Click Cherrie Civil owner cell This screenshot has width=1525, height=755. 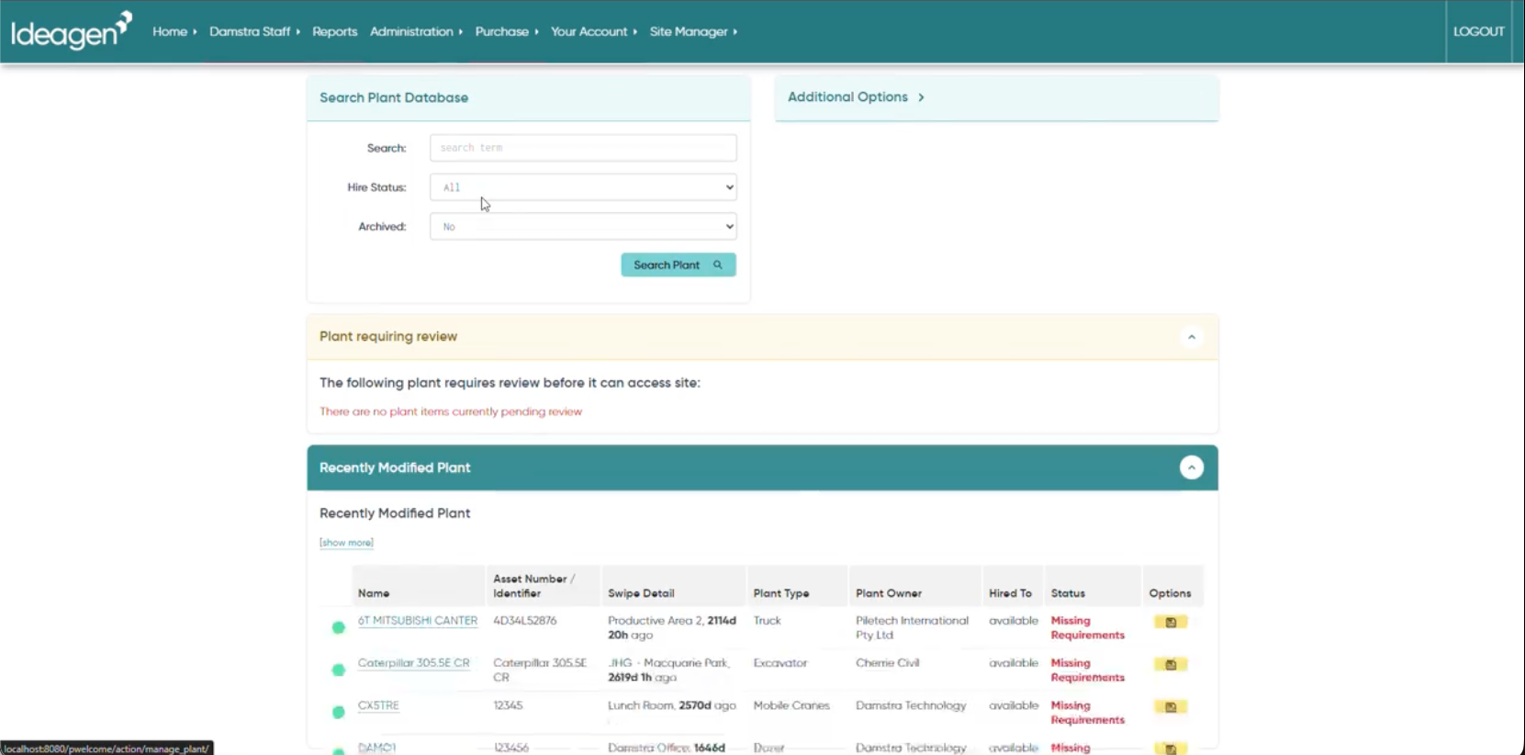point(887,663)
